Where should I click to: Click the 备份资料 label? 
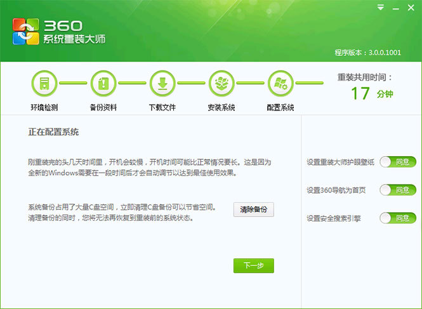[103, 108]
